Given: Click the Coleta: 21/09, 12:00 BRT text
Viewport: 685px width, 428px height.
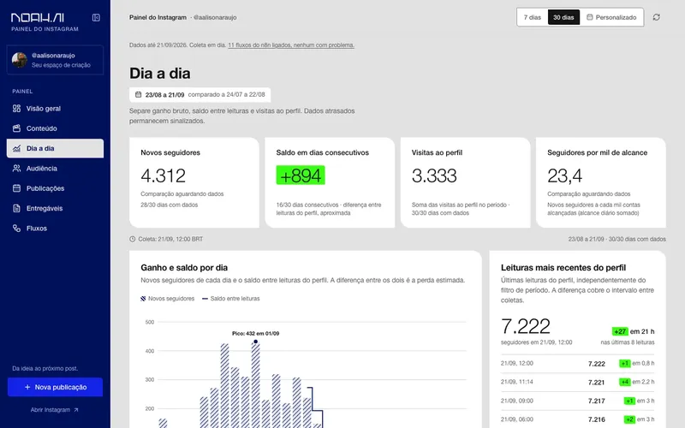Looking at the screenshot, I should [170, 239].
